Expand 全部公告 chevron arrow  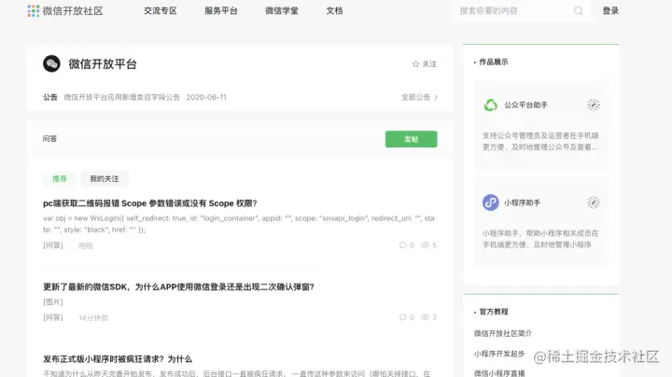tap(436, 97)
